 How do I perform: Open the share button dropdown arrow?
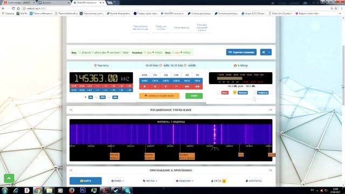pyautogui.click(x=269, y=52)
